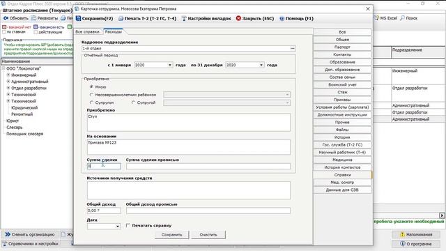The image size is (446, 251).
Task: Click the Помощь (F1) help icon
Action: click(x=282, y=19)
